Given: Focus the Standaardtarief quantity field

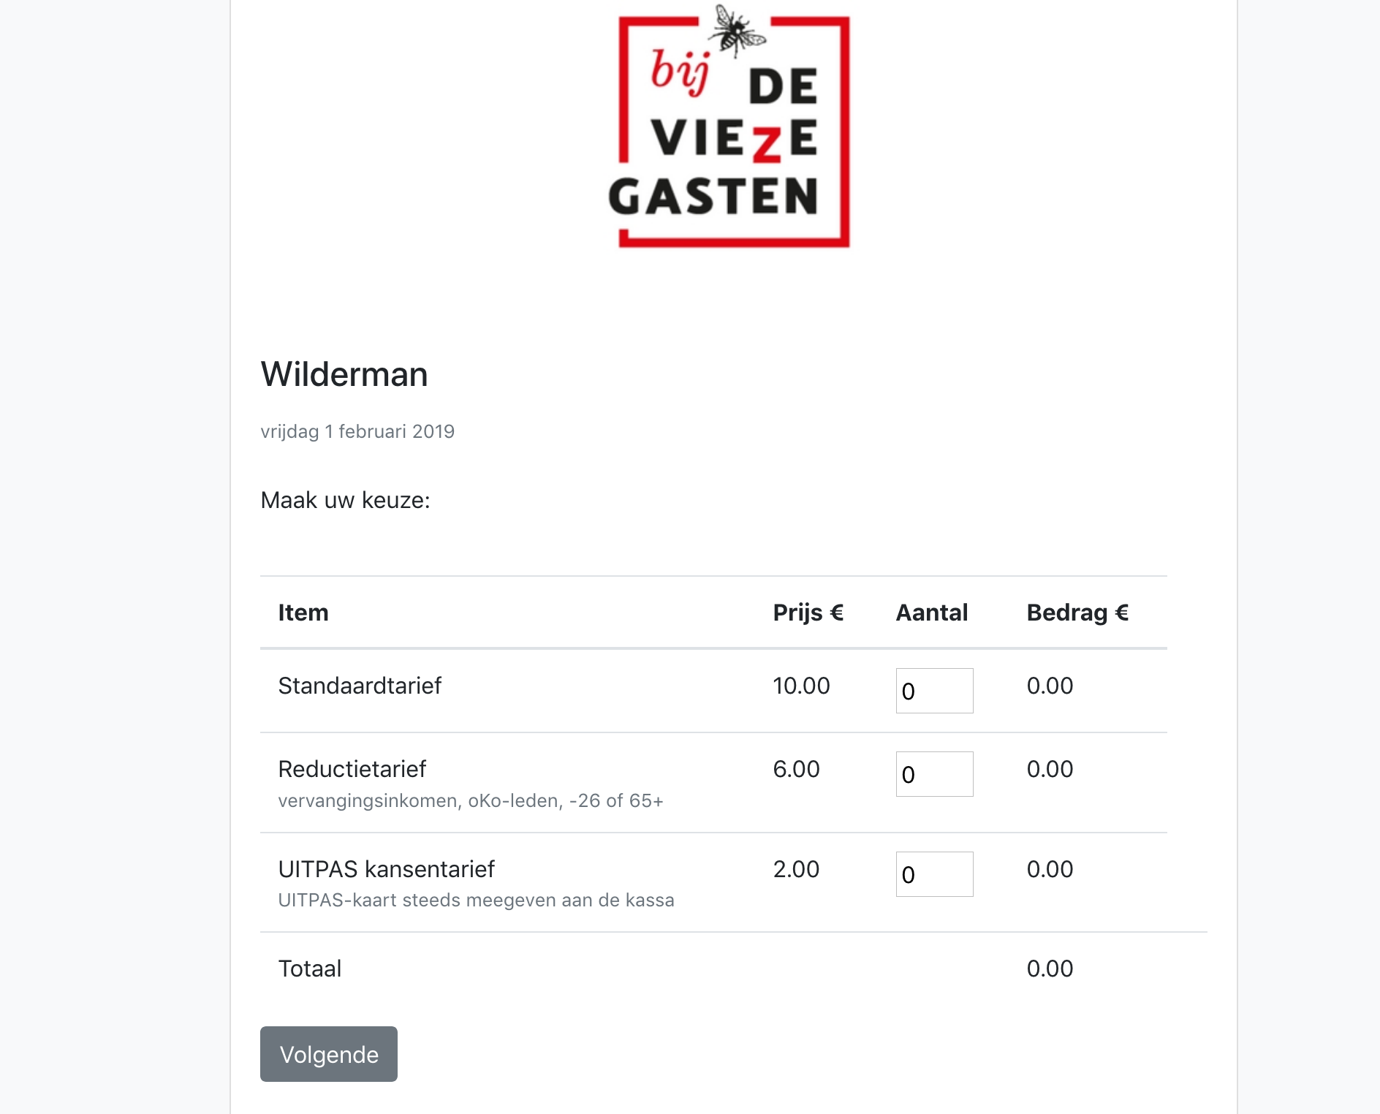Looking at the screenshot, I should 934,690.
